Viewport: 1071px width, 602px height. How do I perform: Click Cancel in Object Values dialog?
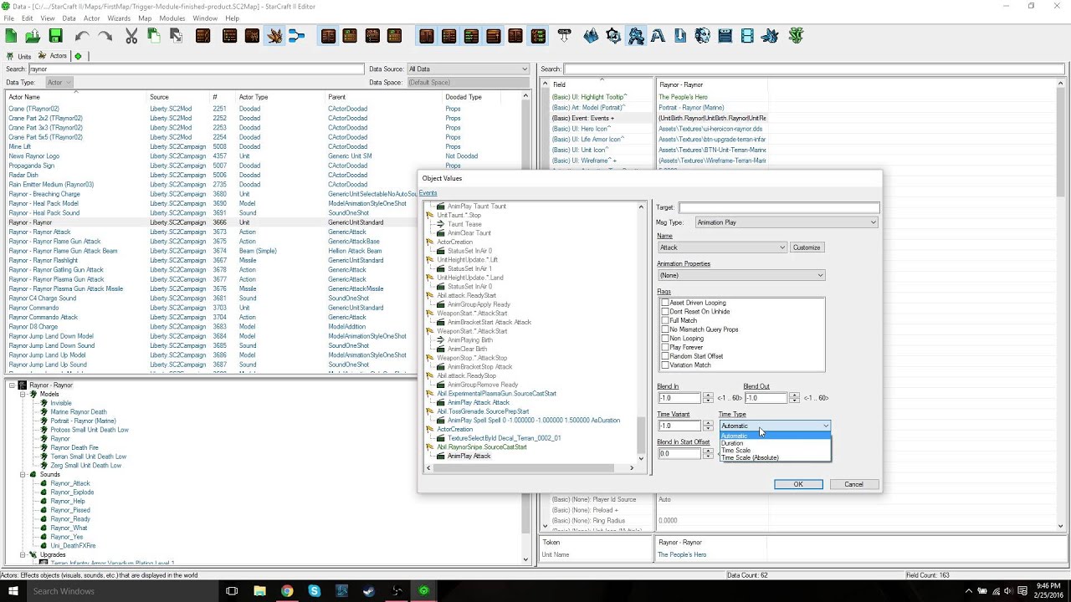pyautogui.click(x=853, y=484)
